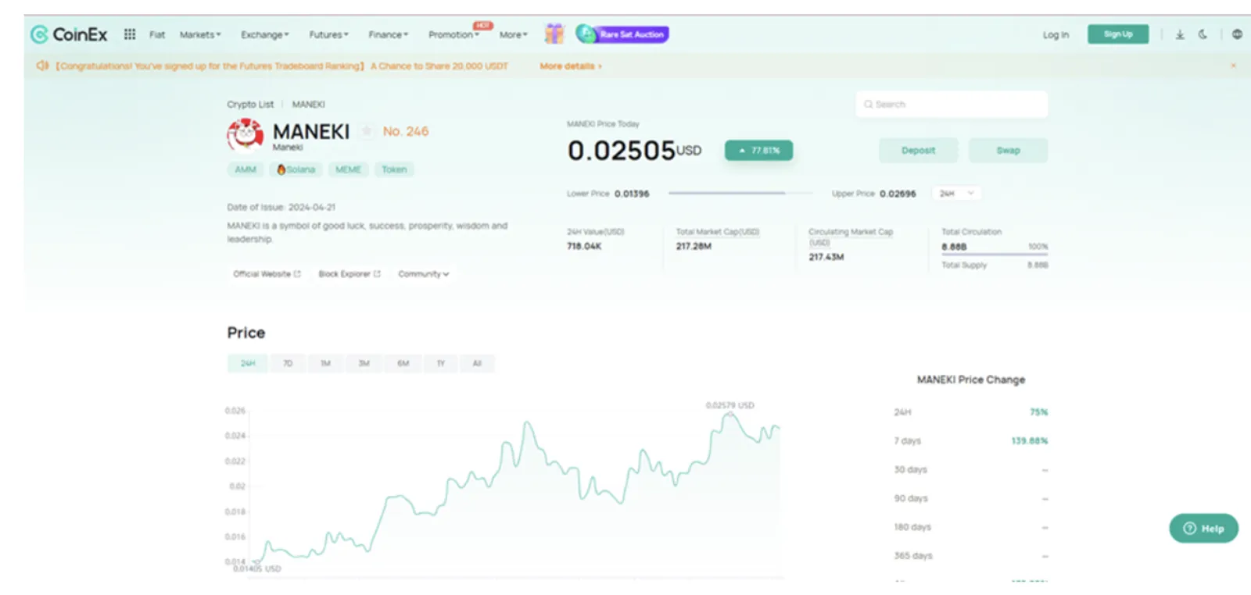1251x595 pixels.
Task: Expand the Community dropdown
Action: pyautogui.click(x=424, y=274)
